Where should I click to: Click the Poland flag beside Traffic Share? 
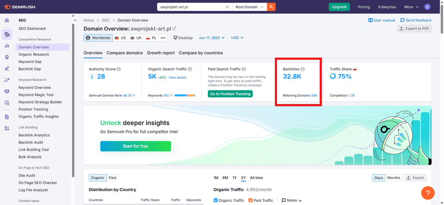tap(354, 69)
